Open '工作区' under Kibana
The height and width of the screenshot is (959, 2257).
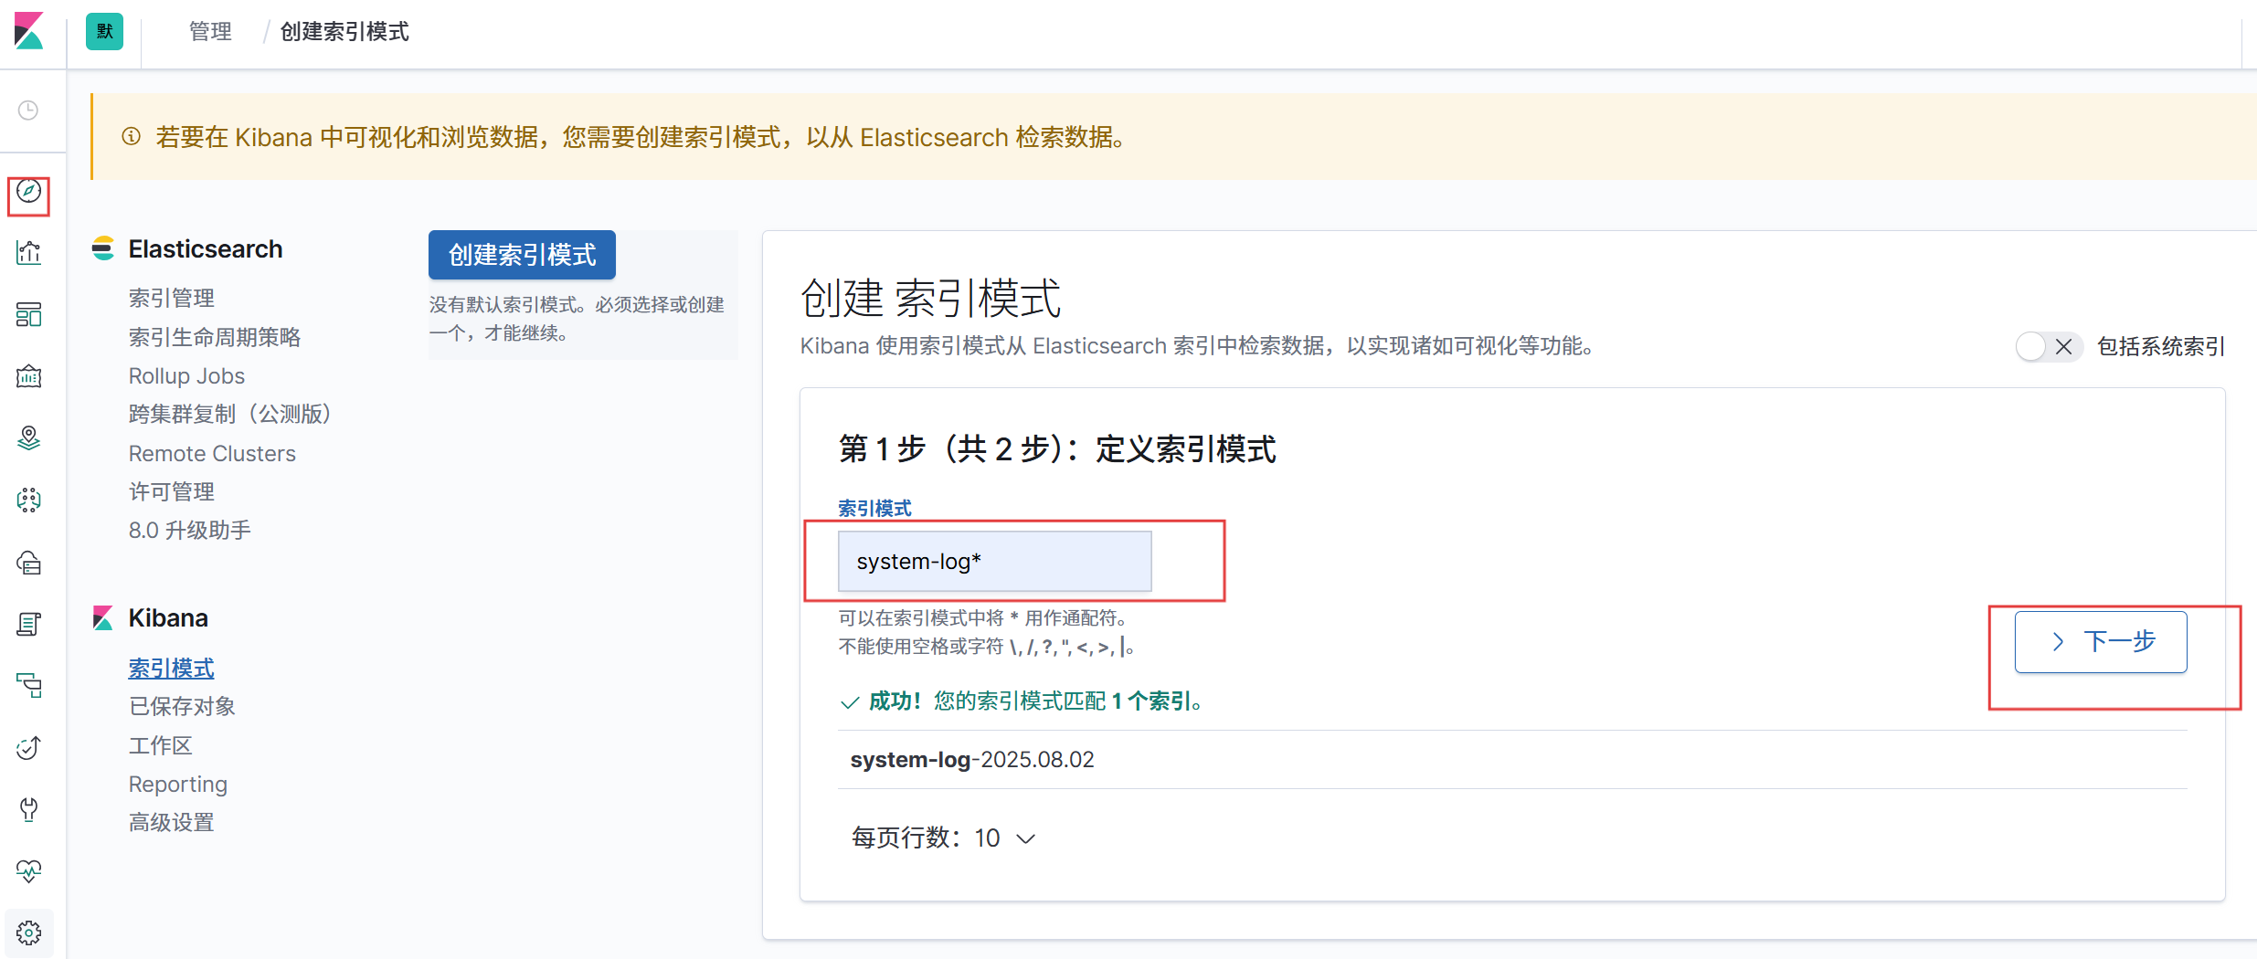(x=160, y=745)
